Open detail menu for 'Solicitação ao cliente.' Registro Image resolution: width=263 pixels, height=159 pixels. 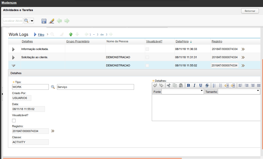point(243,57)
